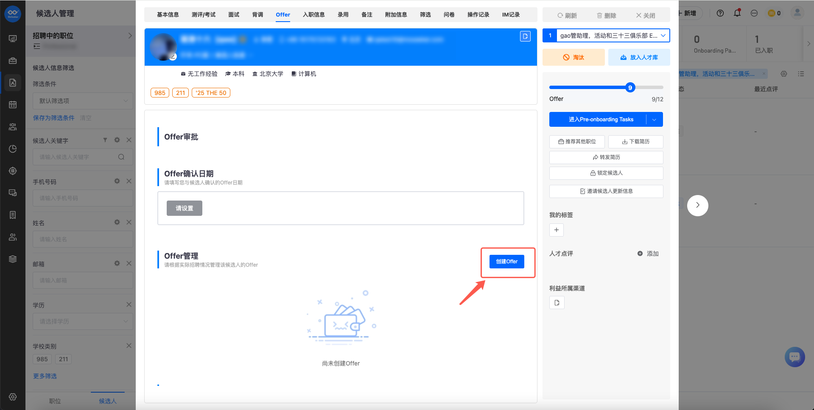Screen dimensions: 814x410
Task: Open the chat support bubble icon
Action: tap(795, 357)
